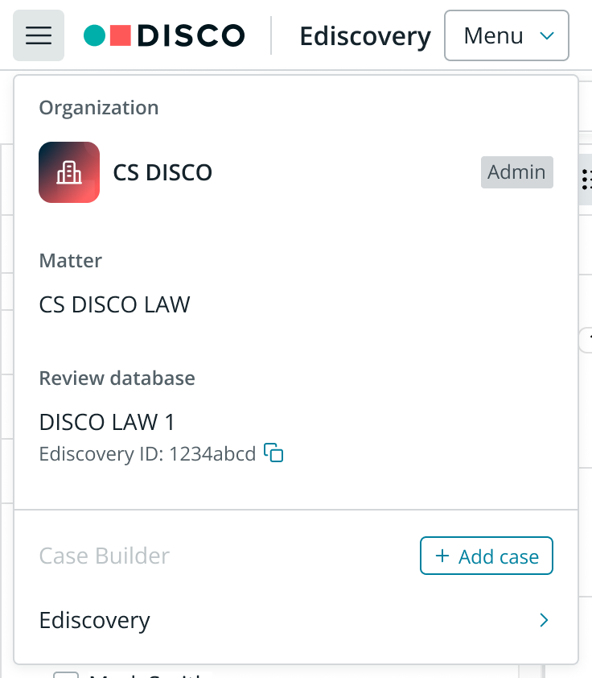
Task: Select the Ediscovery menu entry
Action: [296, 620]
